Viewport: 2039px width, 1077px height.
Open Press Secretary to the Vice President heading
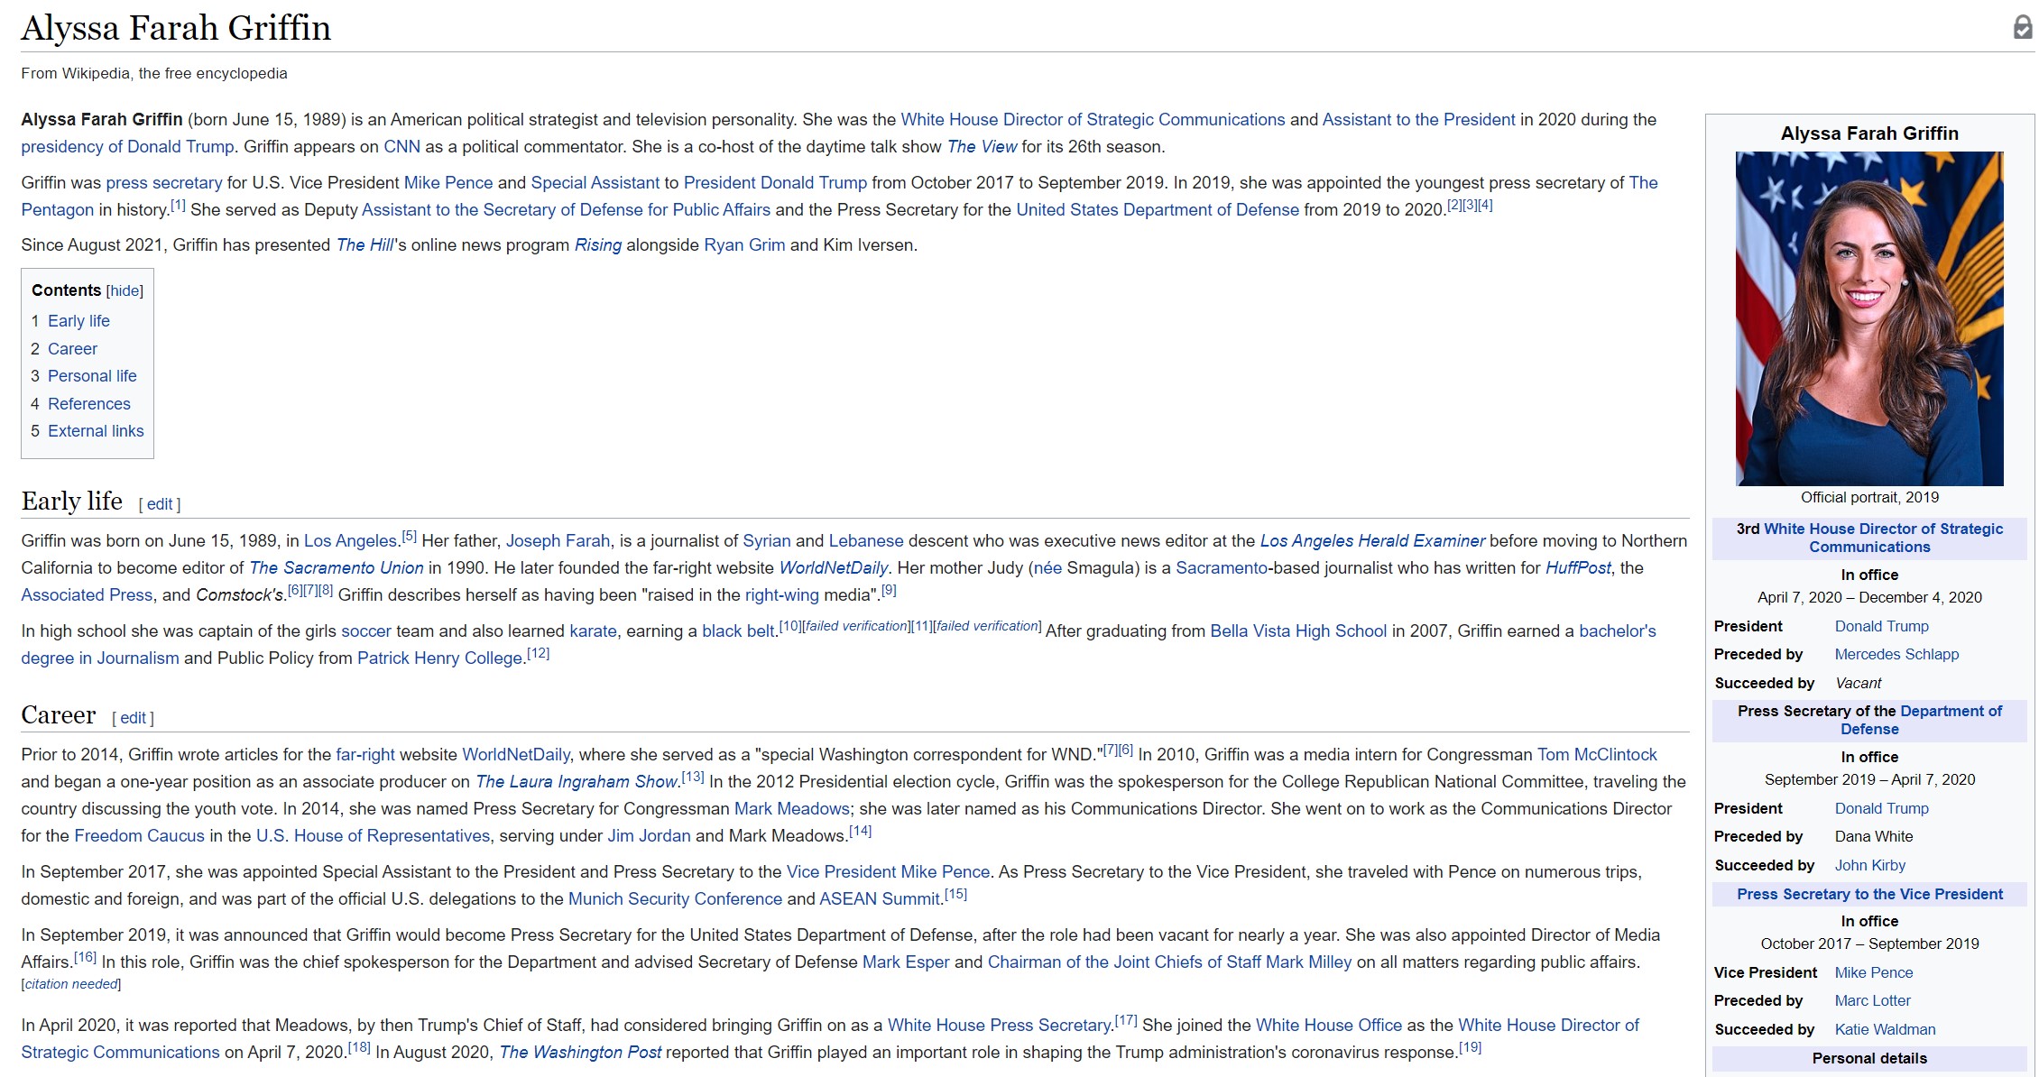pos(1869,895)
